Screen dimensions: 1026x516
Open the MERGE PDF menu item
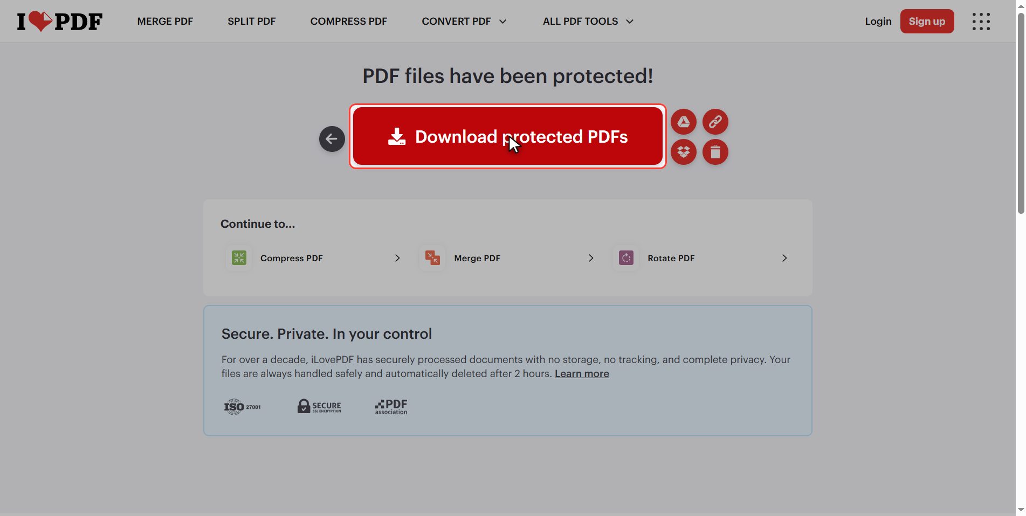point(165,22)
